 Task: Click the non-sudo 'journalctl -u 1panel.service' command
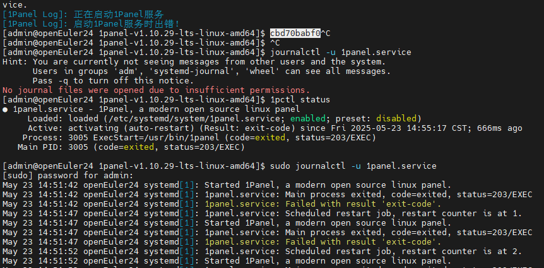[341, 52]
